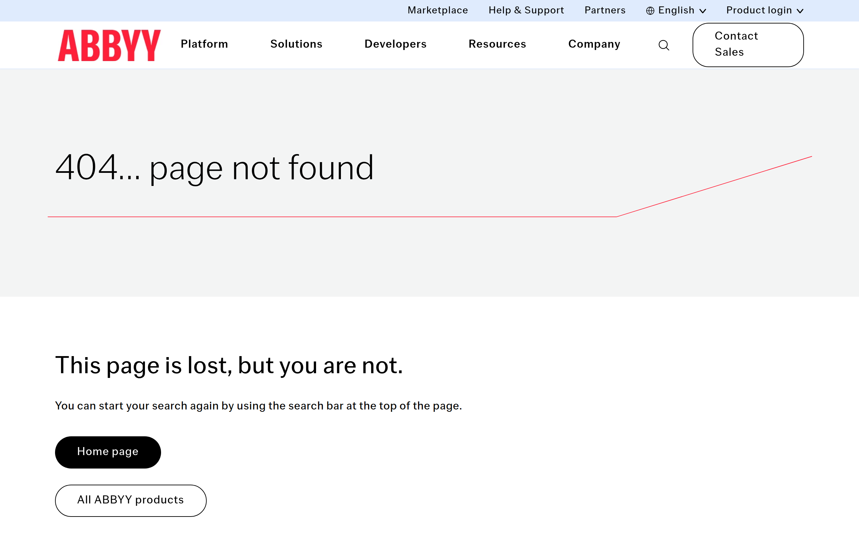Open the Company menu

594,44
